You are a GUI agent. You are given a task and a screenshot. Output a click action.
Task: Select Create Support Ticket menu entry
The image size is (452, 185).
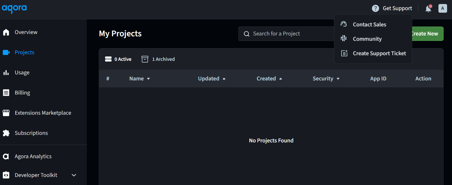click(373, 53)
